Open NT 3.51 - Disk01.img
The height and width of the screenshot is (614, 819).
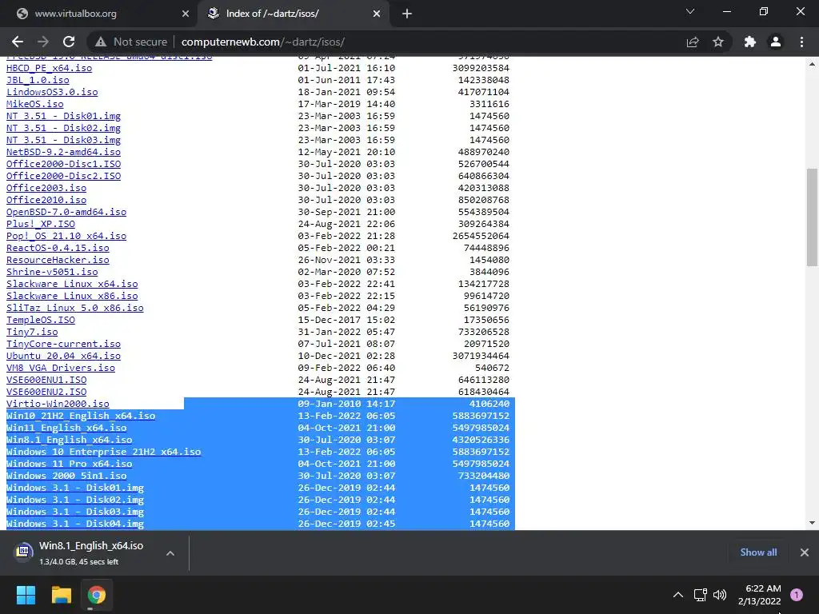[x=63, y=116]
